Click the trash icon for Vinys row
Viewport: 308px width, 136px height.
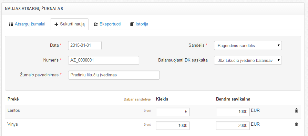pyautogui.click(x=296, y=124)
